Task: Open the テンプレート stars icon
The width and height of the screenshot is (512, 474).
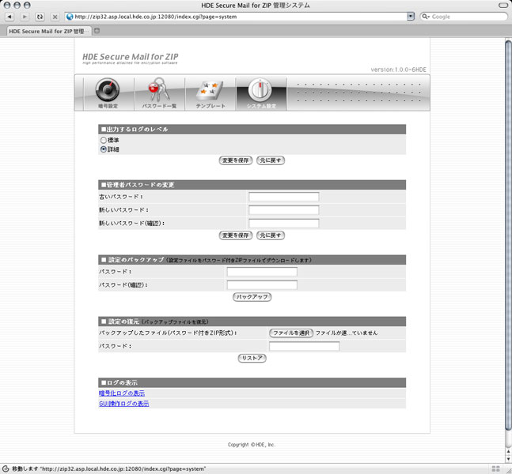Action: (210, 93)
